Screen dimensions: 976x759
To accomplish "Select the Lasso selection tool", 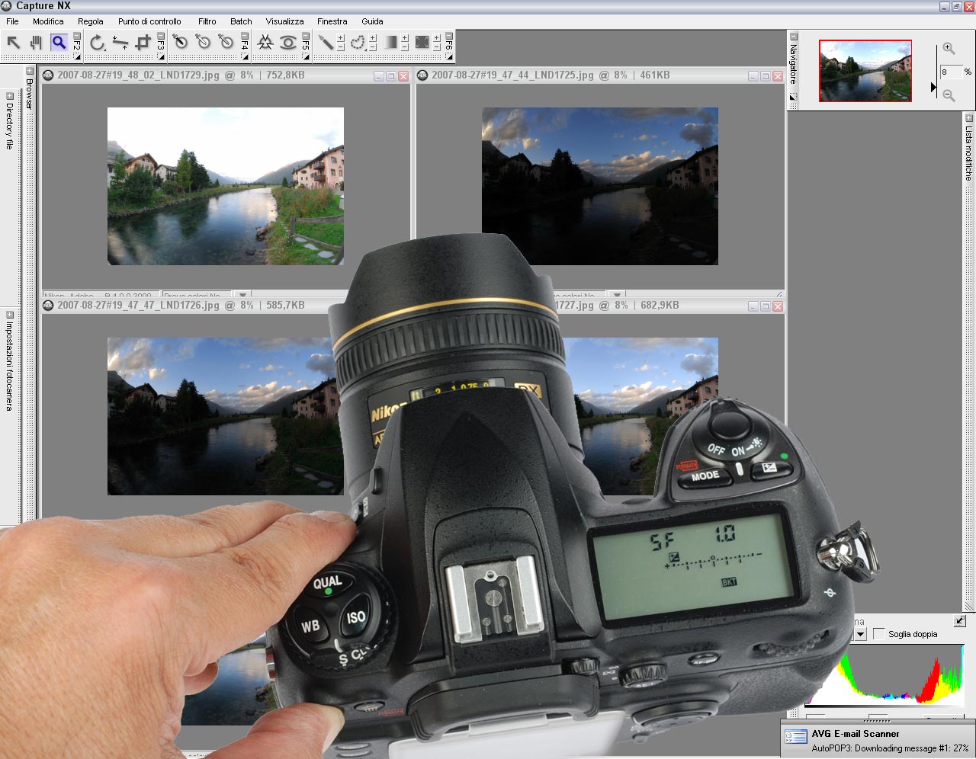I will pos(358,43).
